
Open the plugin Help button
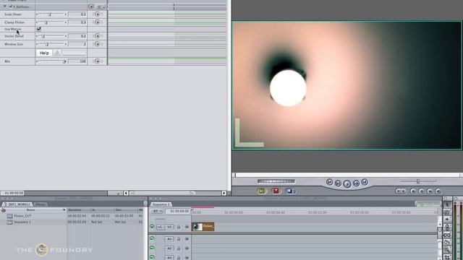tap(44, 53)
